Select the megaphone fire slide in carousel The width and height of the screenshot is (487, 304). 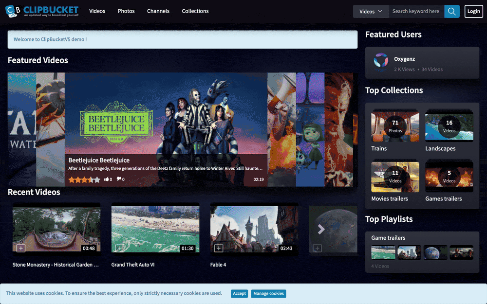(281, 130)
